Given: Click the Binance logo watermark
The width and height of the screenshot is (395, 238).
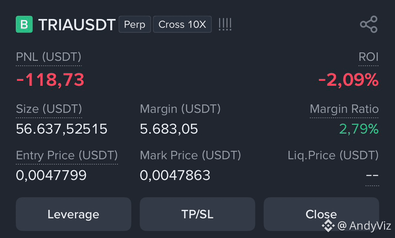Looking at the screenshot, I should [x=328, y=225].
